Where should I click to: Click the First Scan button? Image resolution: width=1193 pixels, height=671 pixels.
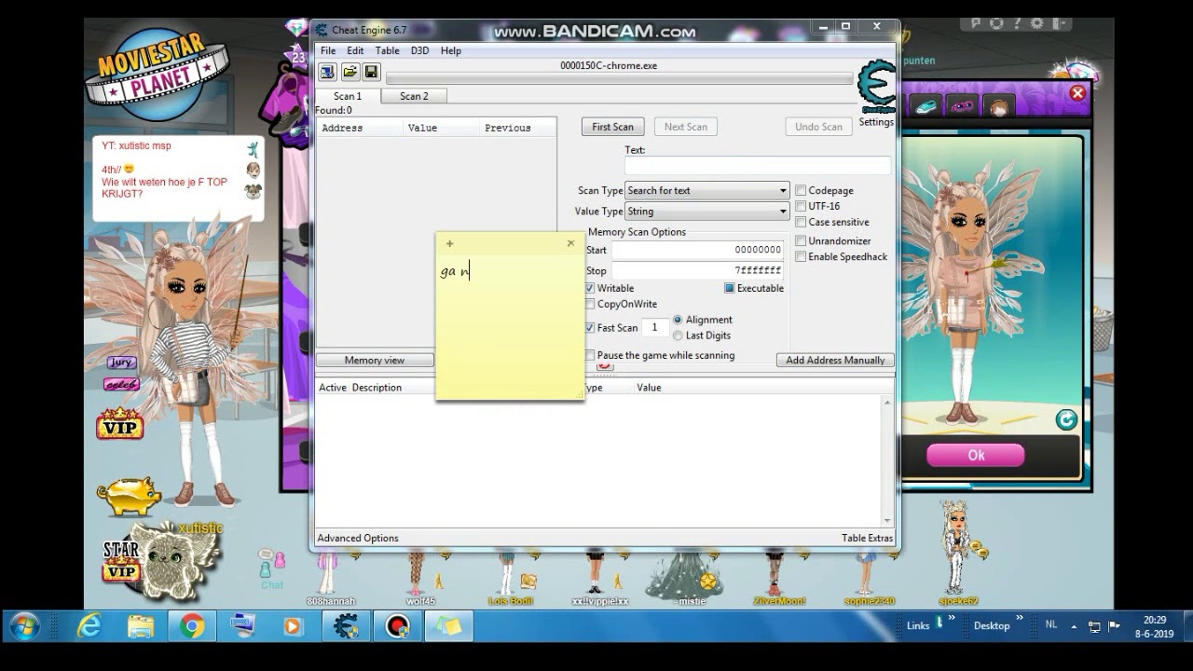(612, 127)
